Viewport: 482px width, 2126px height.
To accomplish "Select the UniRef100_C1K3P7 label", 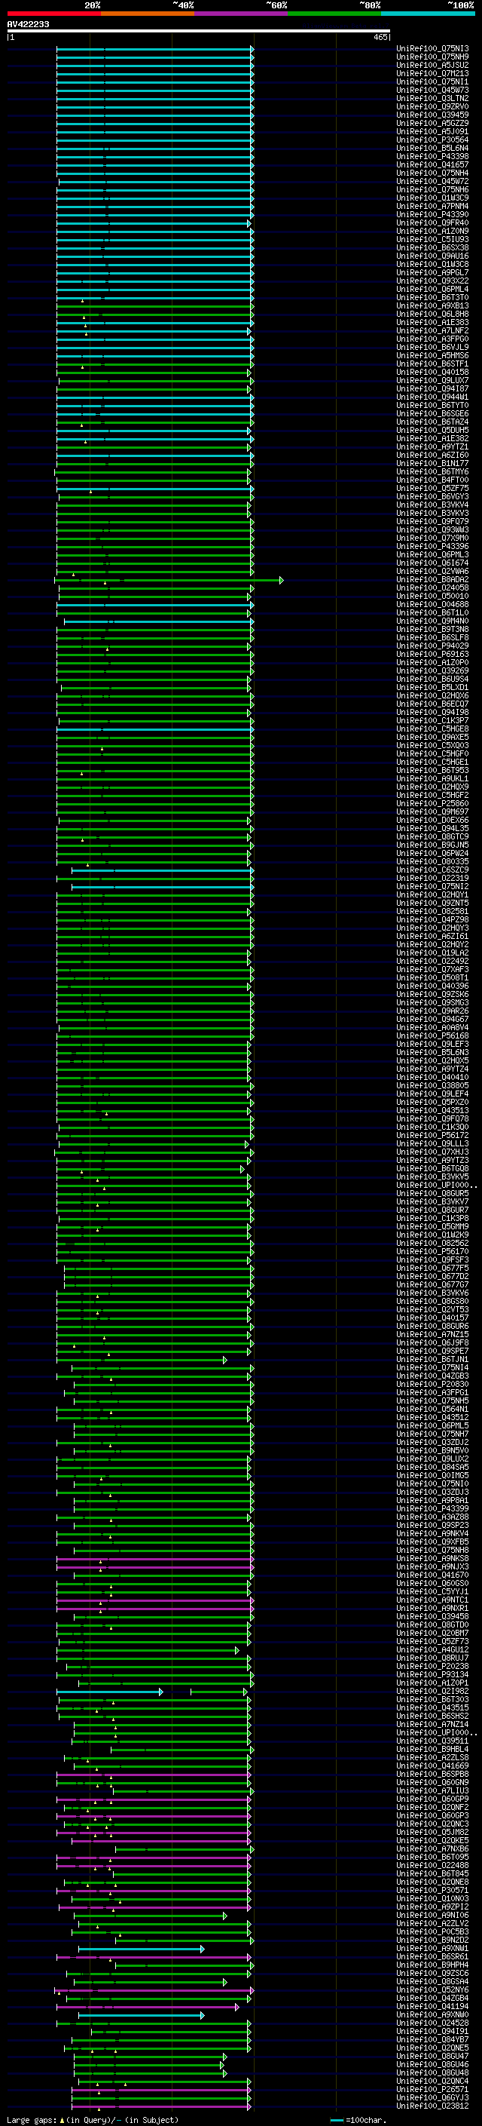I will [432, 720].
